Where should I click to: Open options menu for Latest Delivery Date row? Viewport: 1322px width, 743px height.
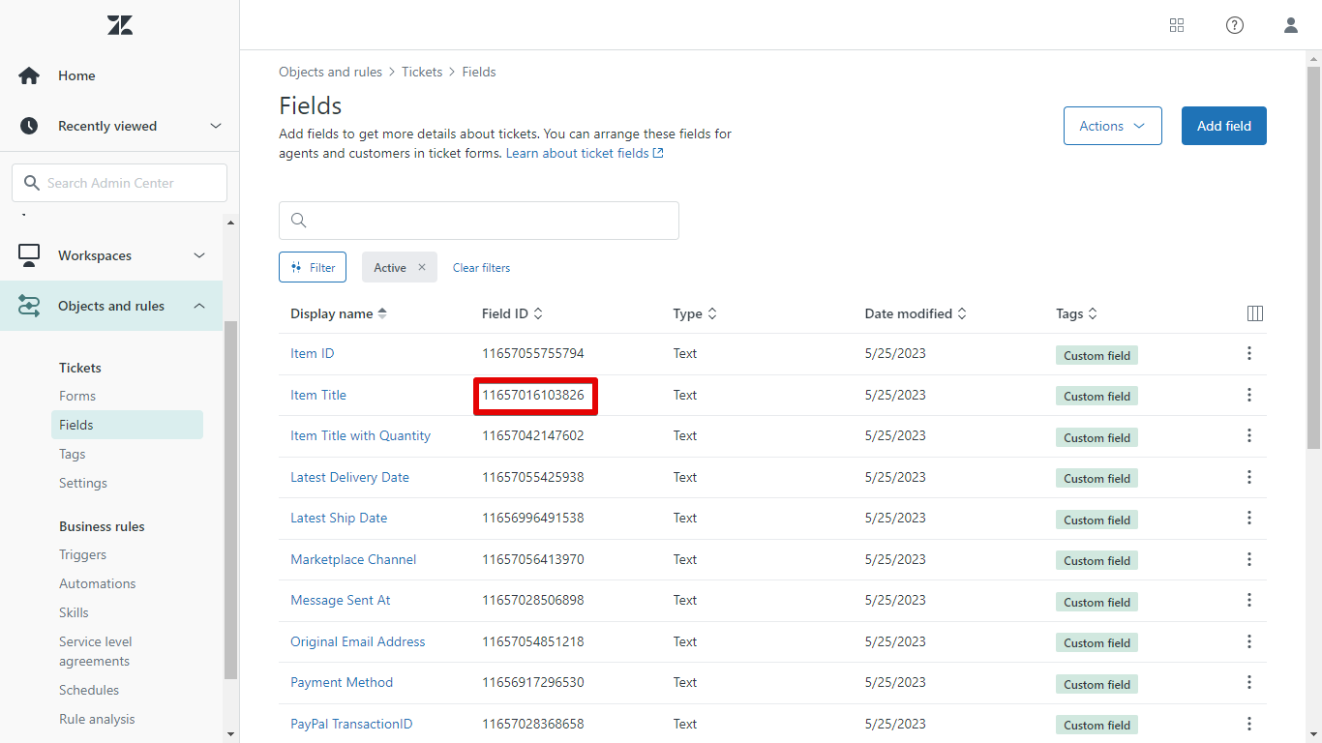1249,477
